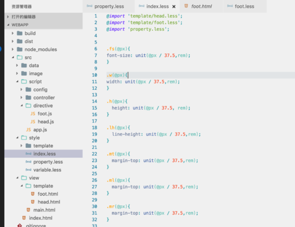Click the less icon beside property.less in tree
This screenshot has width=295, height=227.
tap(28, 161)
